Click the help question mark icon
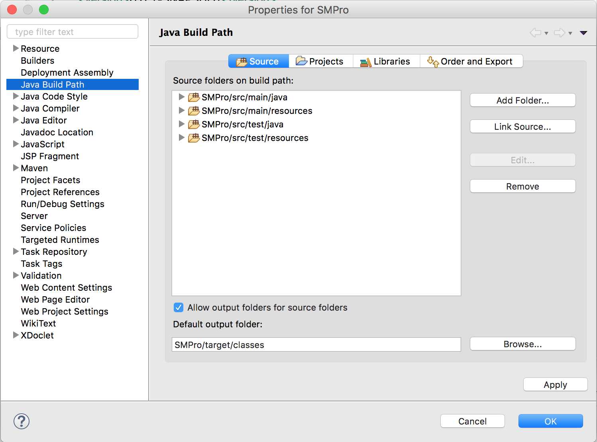The height and width of the screenshot is (442, 597). 22,421
